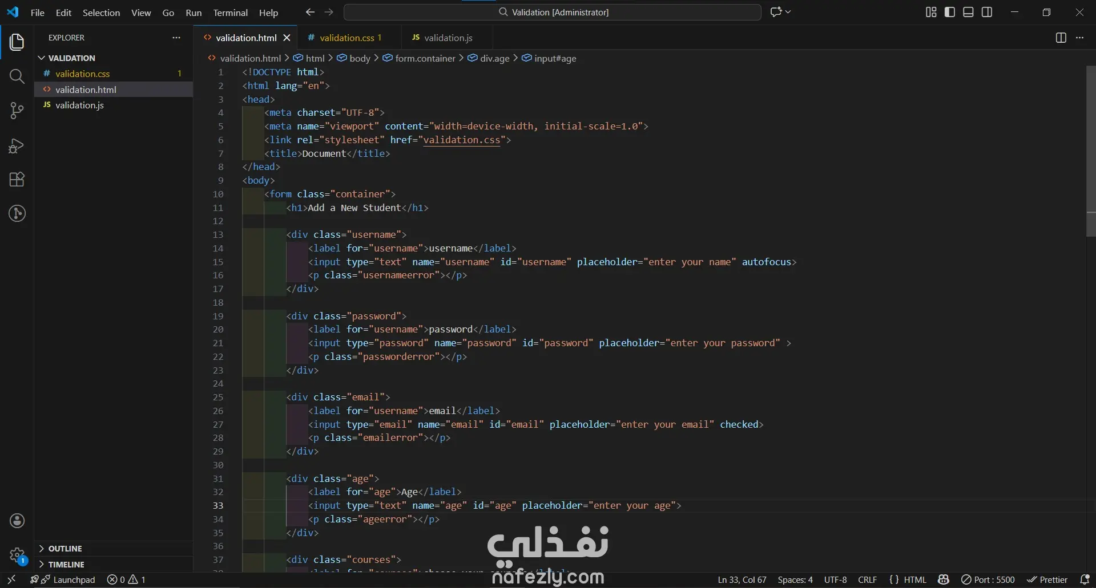Open the Launchpad status bar item

tap(63, 579)
